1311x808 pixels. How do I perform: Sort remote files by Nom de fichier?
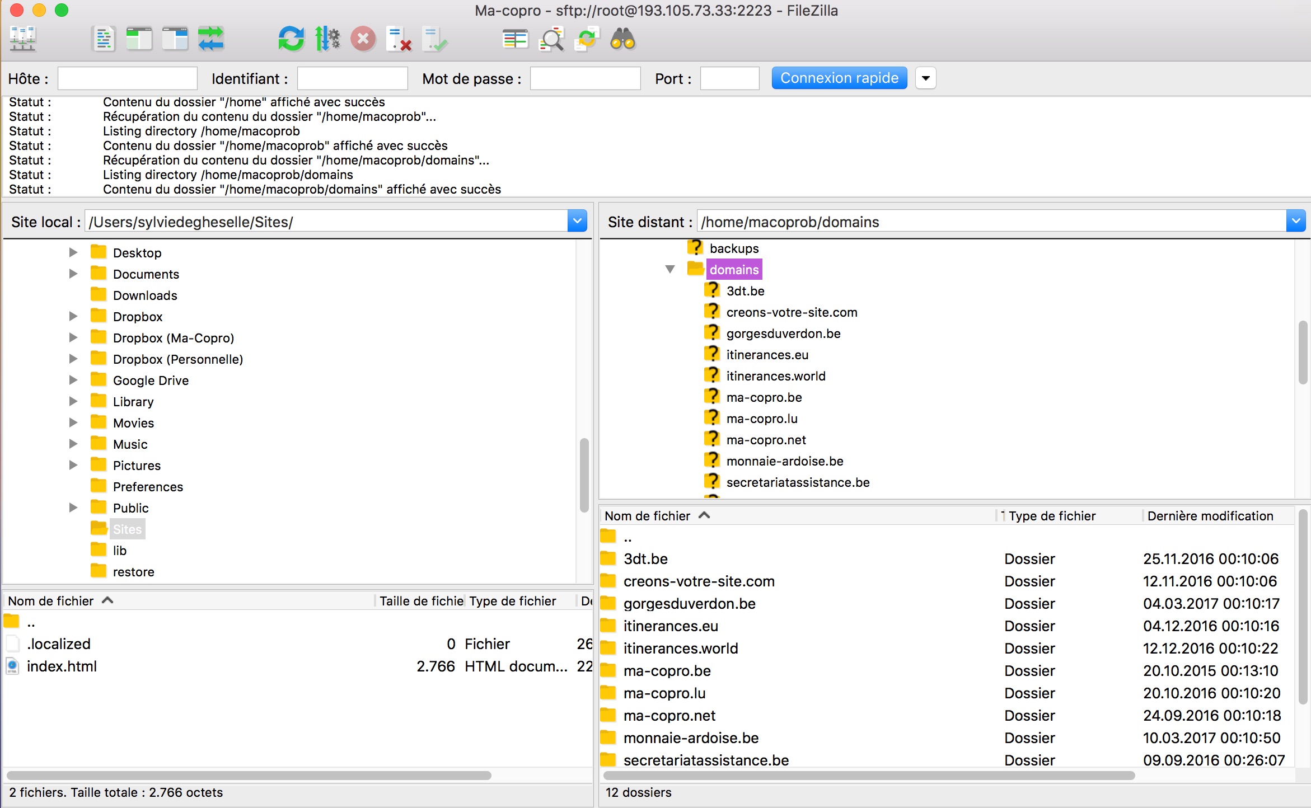coord(799,516)
